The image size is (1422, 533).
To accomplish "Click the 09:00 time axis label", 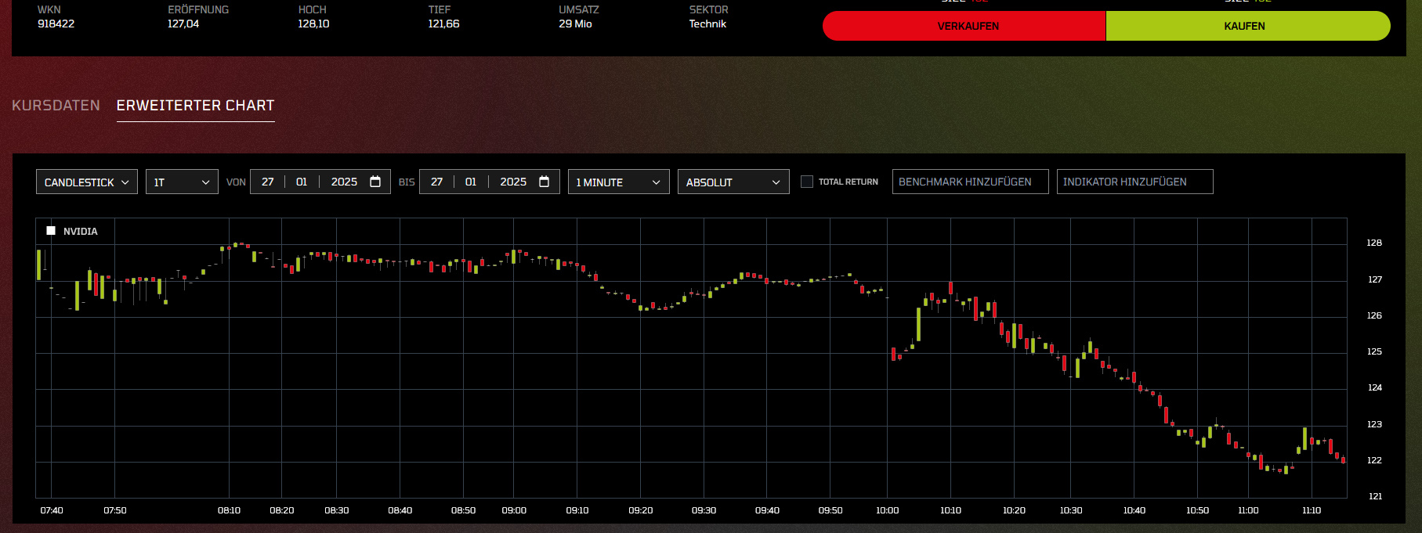I will (514, 510).
